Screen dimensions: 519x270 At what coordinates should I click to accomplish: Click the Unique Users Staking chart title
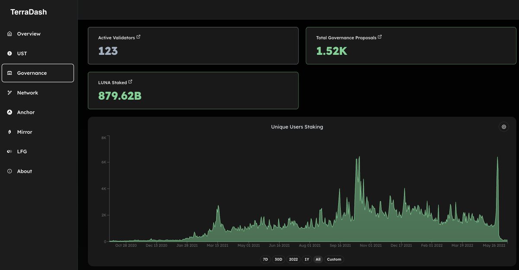(297, 127)
